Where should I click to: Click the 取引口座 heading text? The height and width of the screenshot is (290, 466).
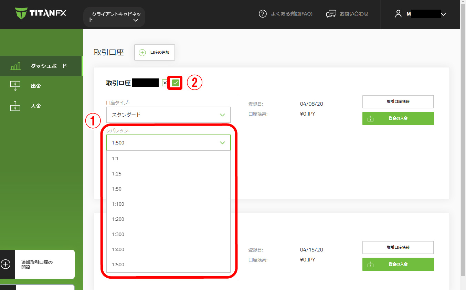pos(109,53)
